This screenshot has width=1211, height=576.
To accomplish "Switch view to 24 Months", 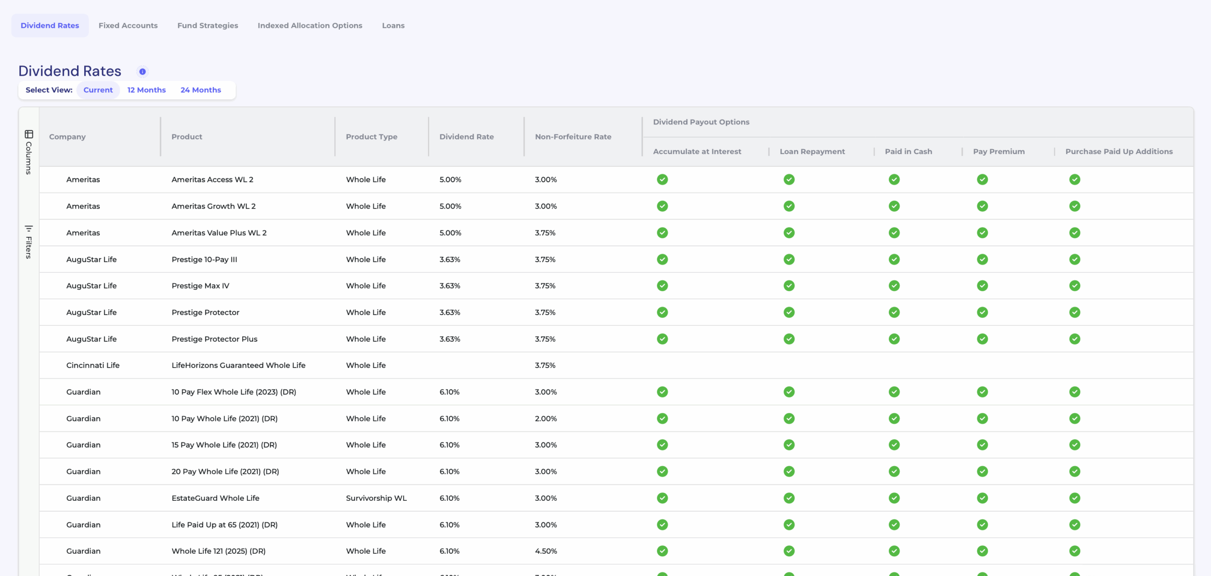I will point(201,90).
